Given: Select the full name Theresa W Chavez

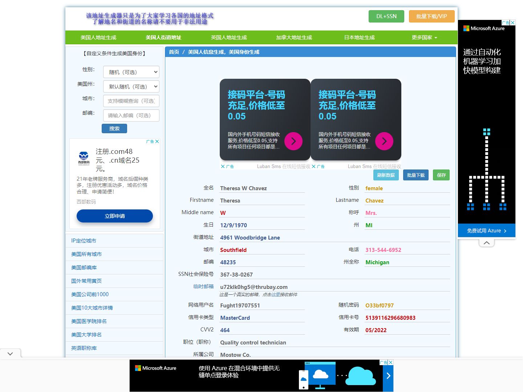Looking at the screenshot, I should click(243, 188).
